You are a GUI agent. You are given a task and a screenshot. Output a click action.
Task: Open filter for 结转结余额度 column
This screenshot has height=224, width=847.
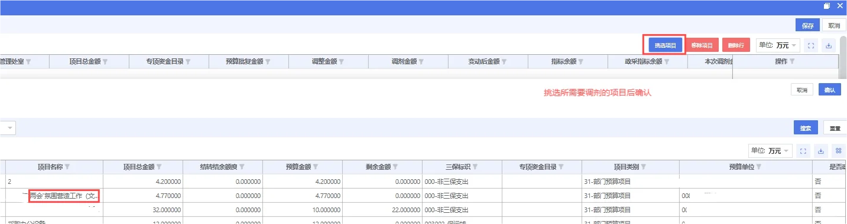(242, 166)
